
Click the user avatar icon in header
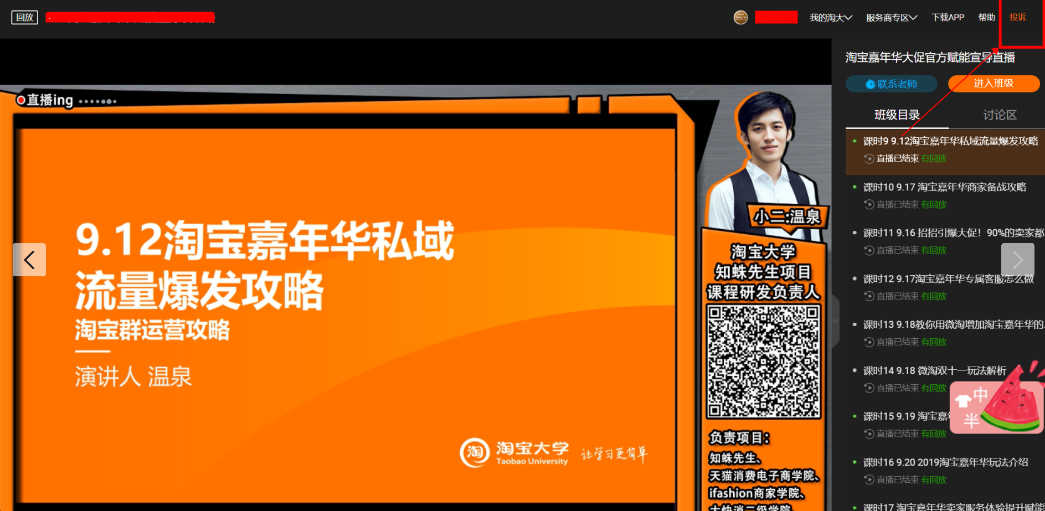[740, 18]
